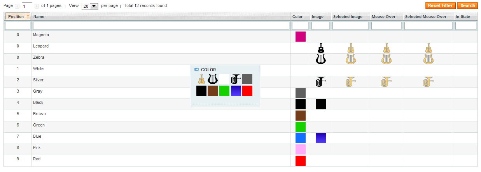481x172 pixels.
Task: Click Zebra's Mouse Over lyre icon
Action: tap(386, 59)
